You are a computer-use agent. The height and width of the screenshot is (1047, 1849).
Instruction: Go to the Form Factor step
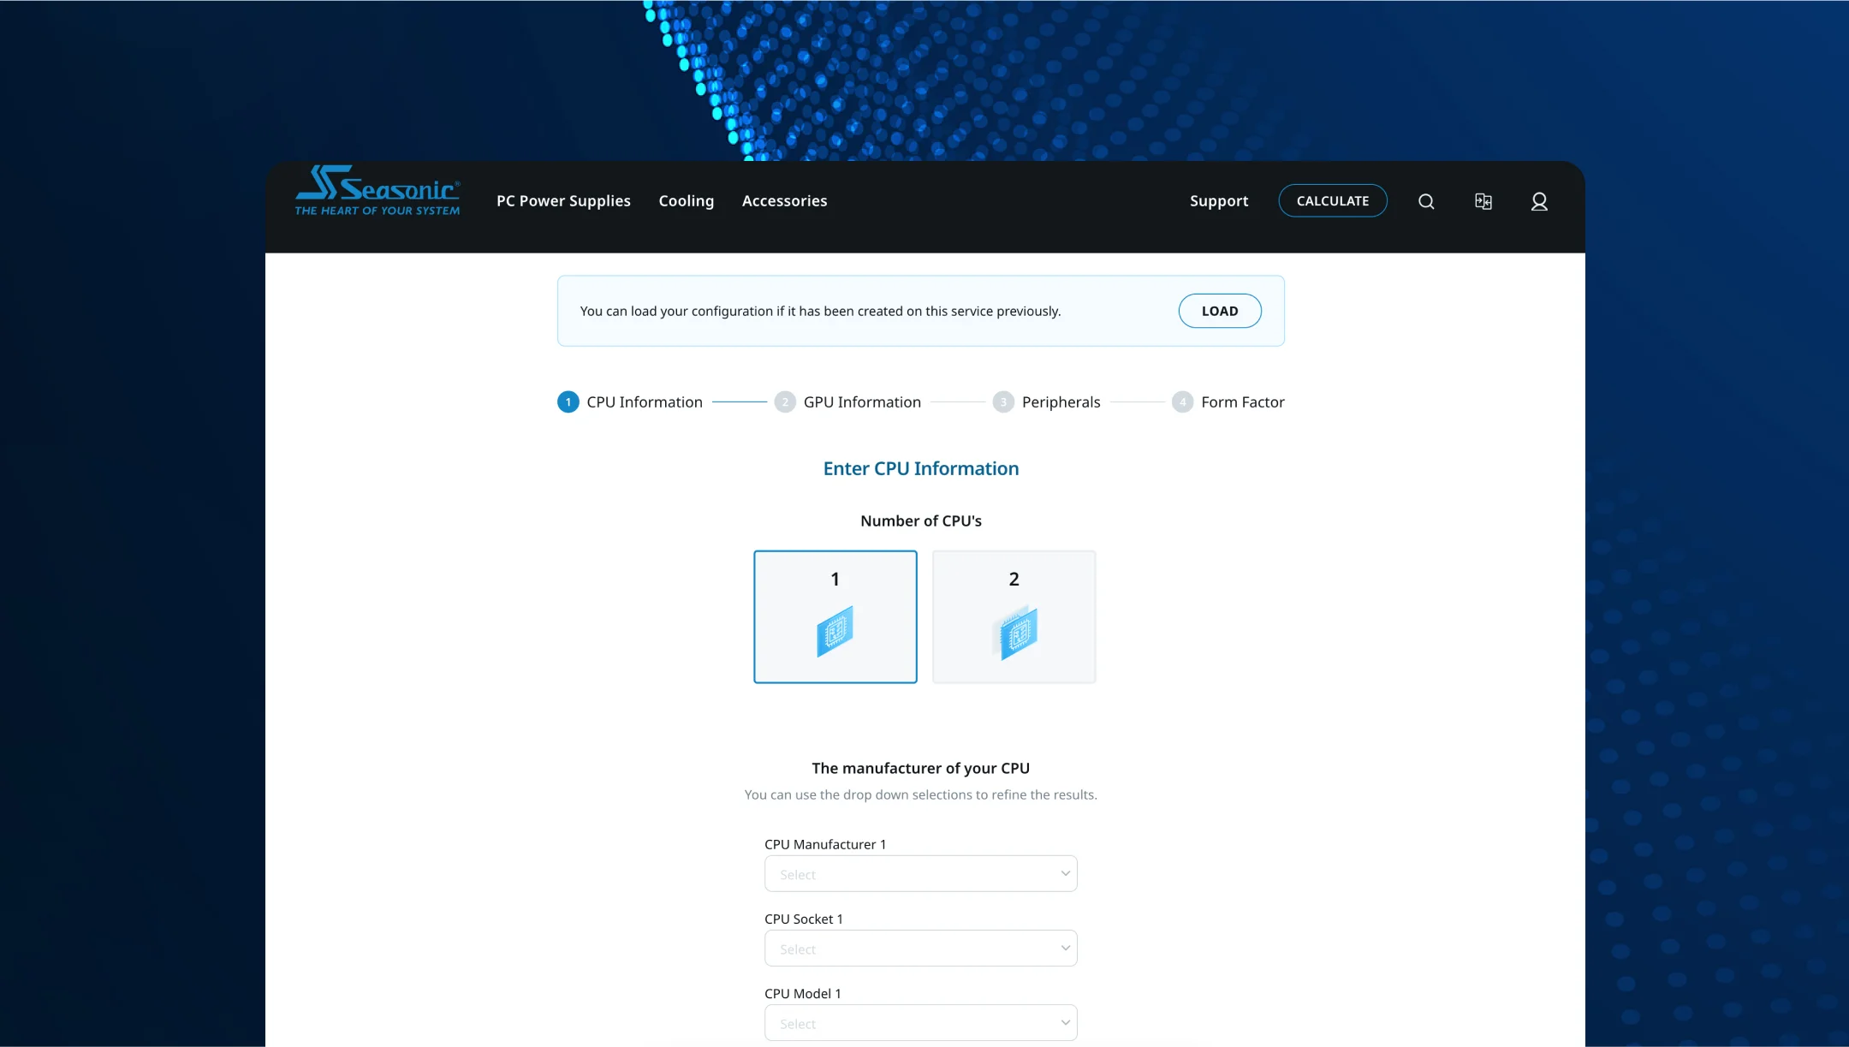click(x=1241, y=402)
